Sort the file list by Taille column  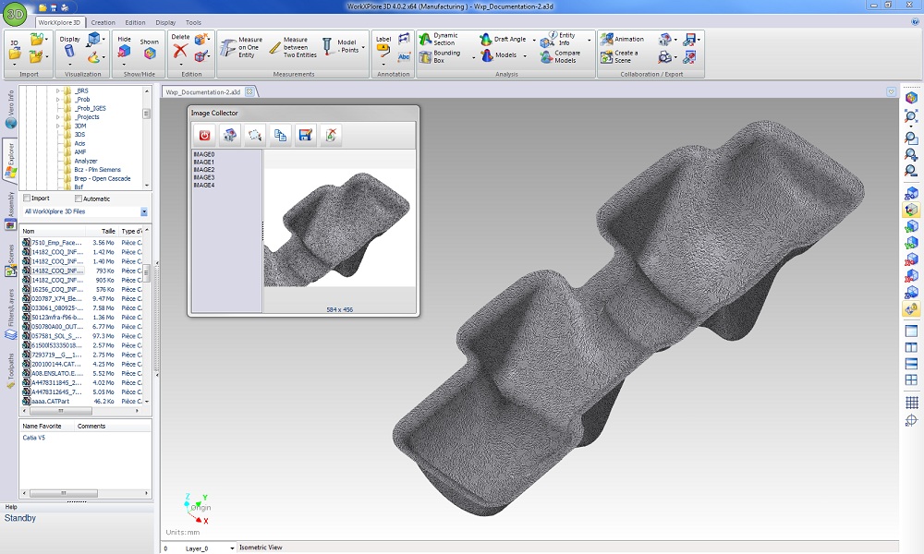coord(108,231)
